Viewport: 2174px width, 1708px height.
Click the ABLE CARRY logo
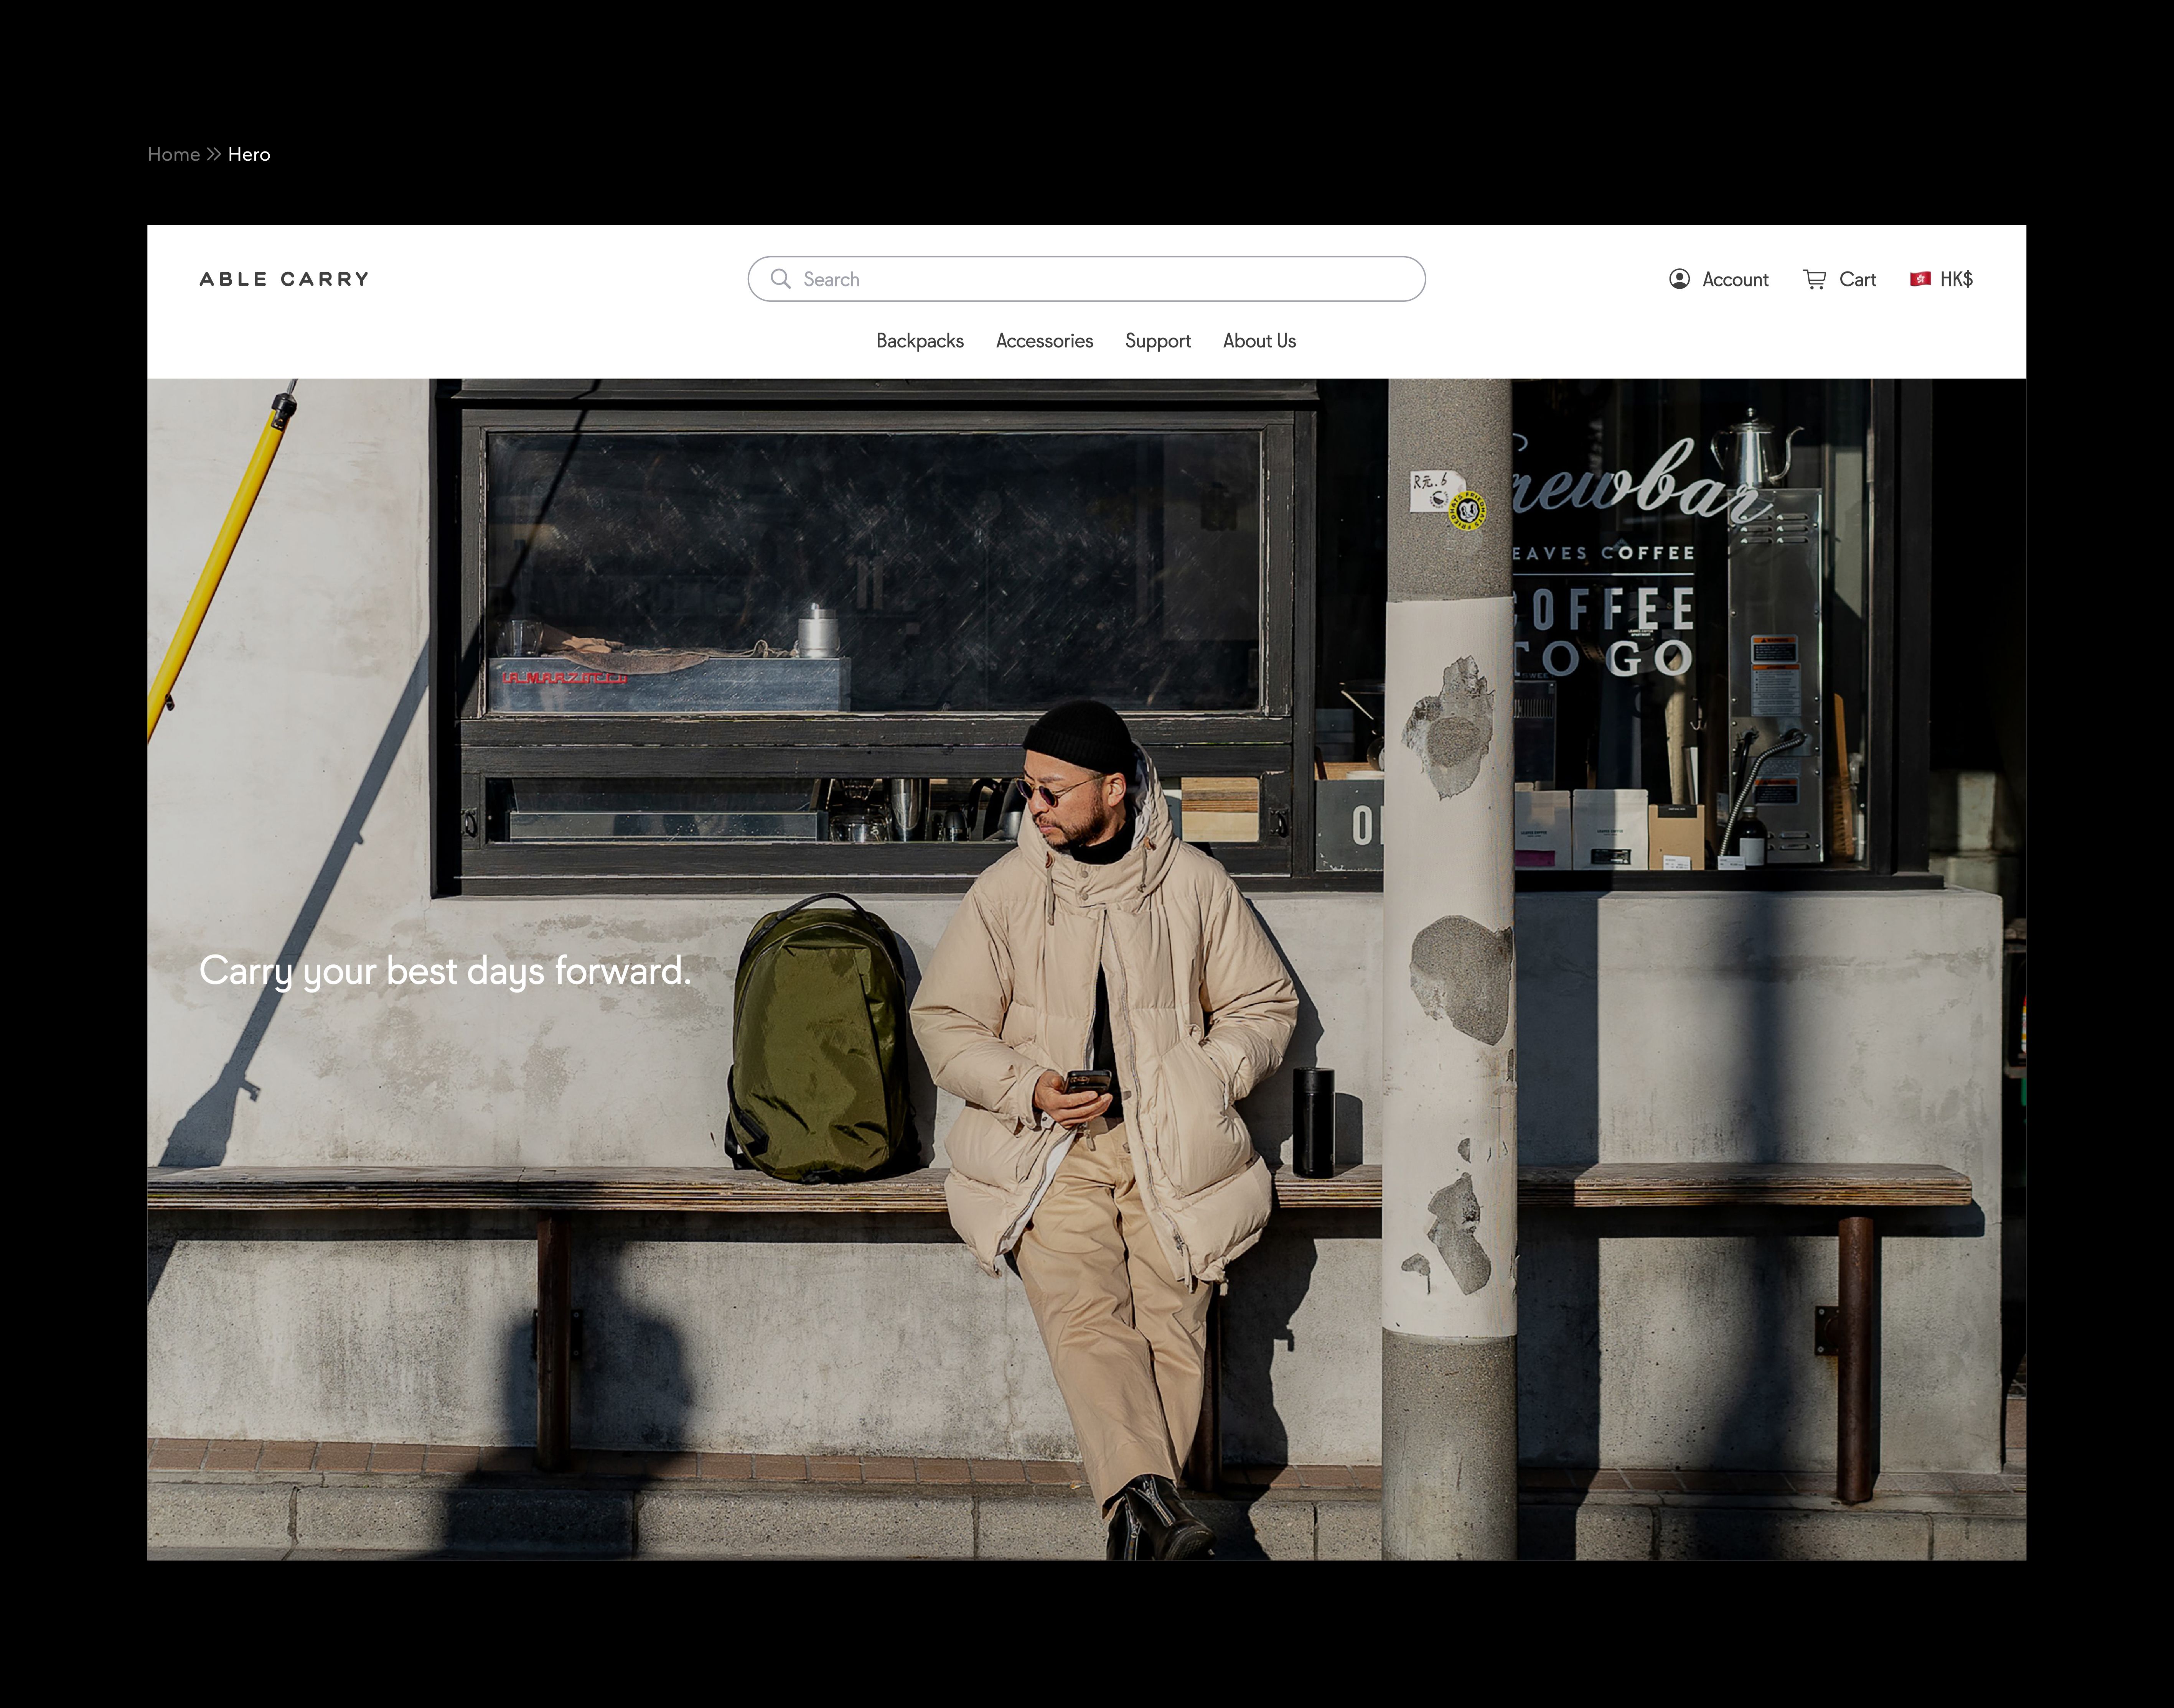[x=284, y=279]
